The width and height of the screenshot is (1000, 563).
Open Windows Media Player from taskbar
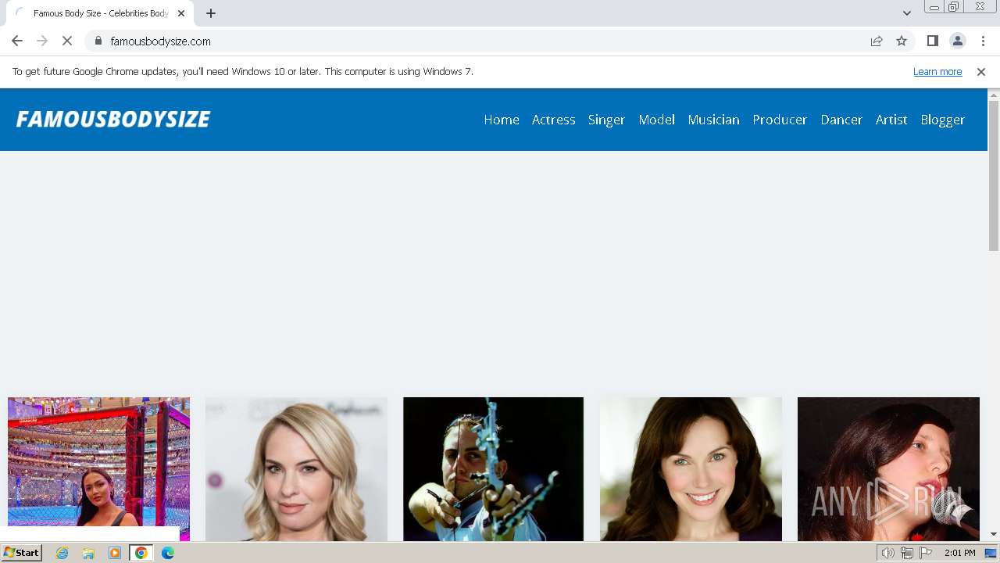[115, 553]
